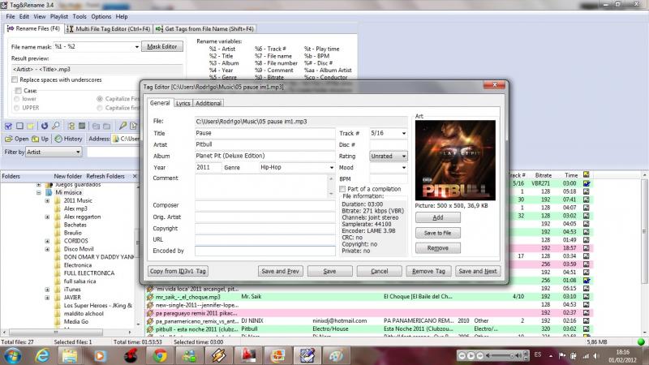
Task: Switch to the Lyrics tab
Action: pos(183,103)
